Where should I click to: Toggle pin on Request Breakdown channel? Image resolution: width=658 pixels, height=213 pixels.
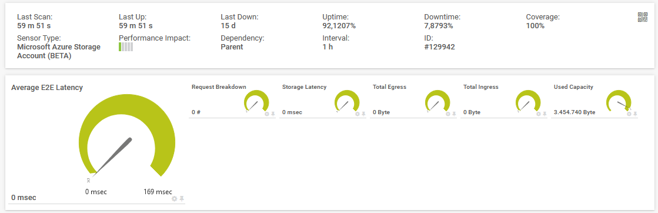pos(272,114)
